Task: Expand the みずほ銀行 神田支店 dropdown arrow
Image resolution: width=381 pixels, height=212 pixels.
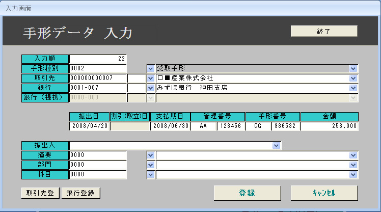Action: pyautogui.click(x=353, y=88)
